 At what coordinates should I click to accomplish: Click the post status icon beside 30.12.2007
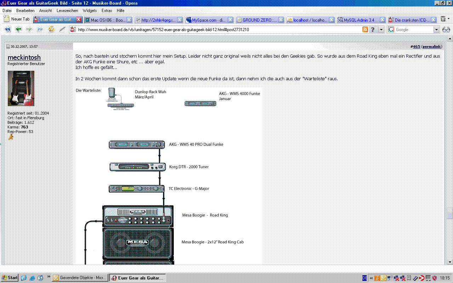8,46
